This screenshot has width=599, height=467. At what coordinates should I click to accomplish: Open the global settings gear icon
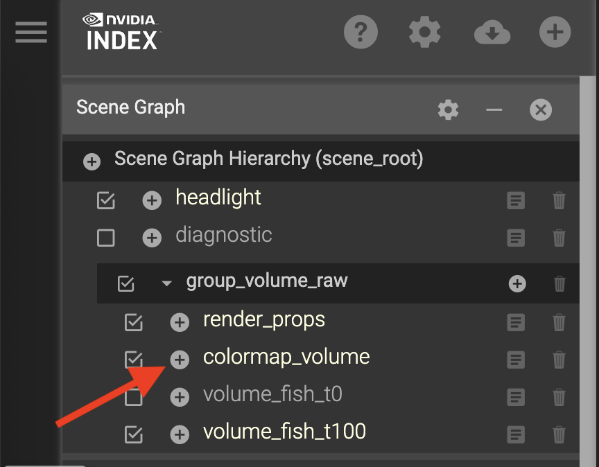(425, 33)
